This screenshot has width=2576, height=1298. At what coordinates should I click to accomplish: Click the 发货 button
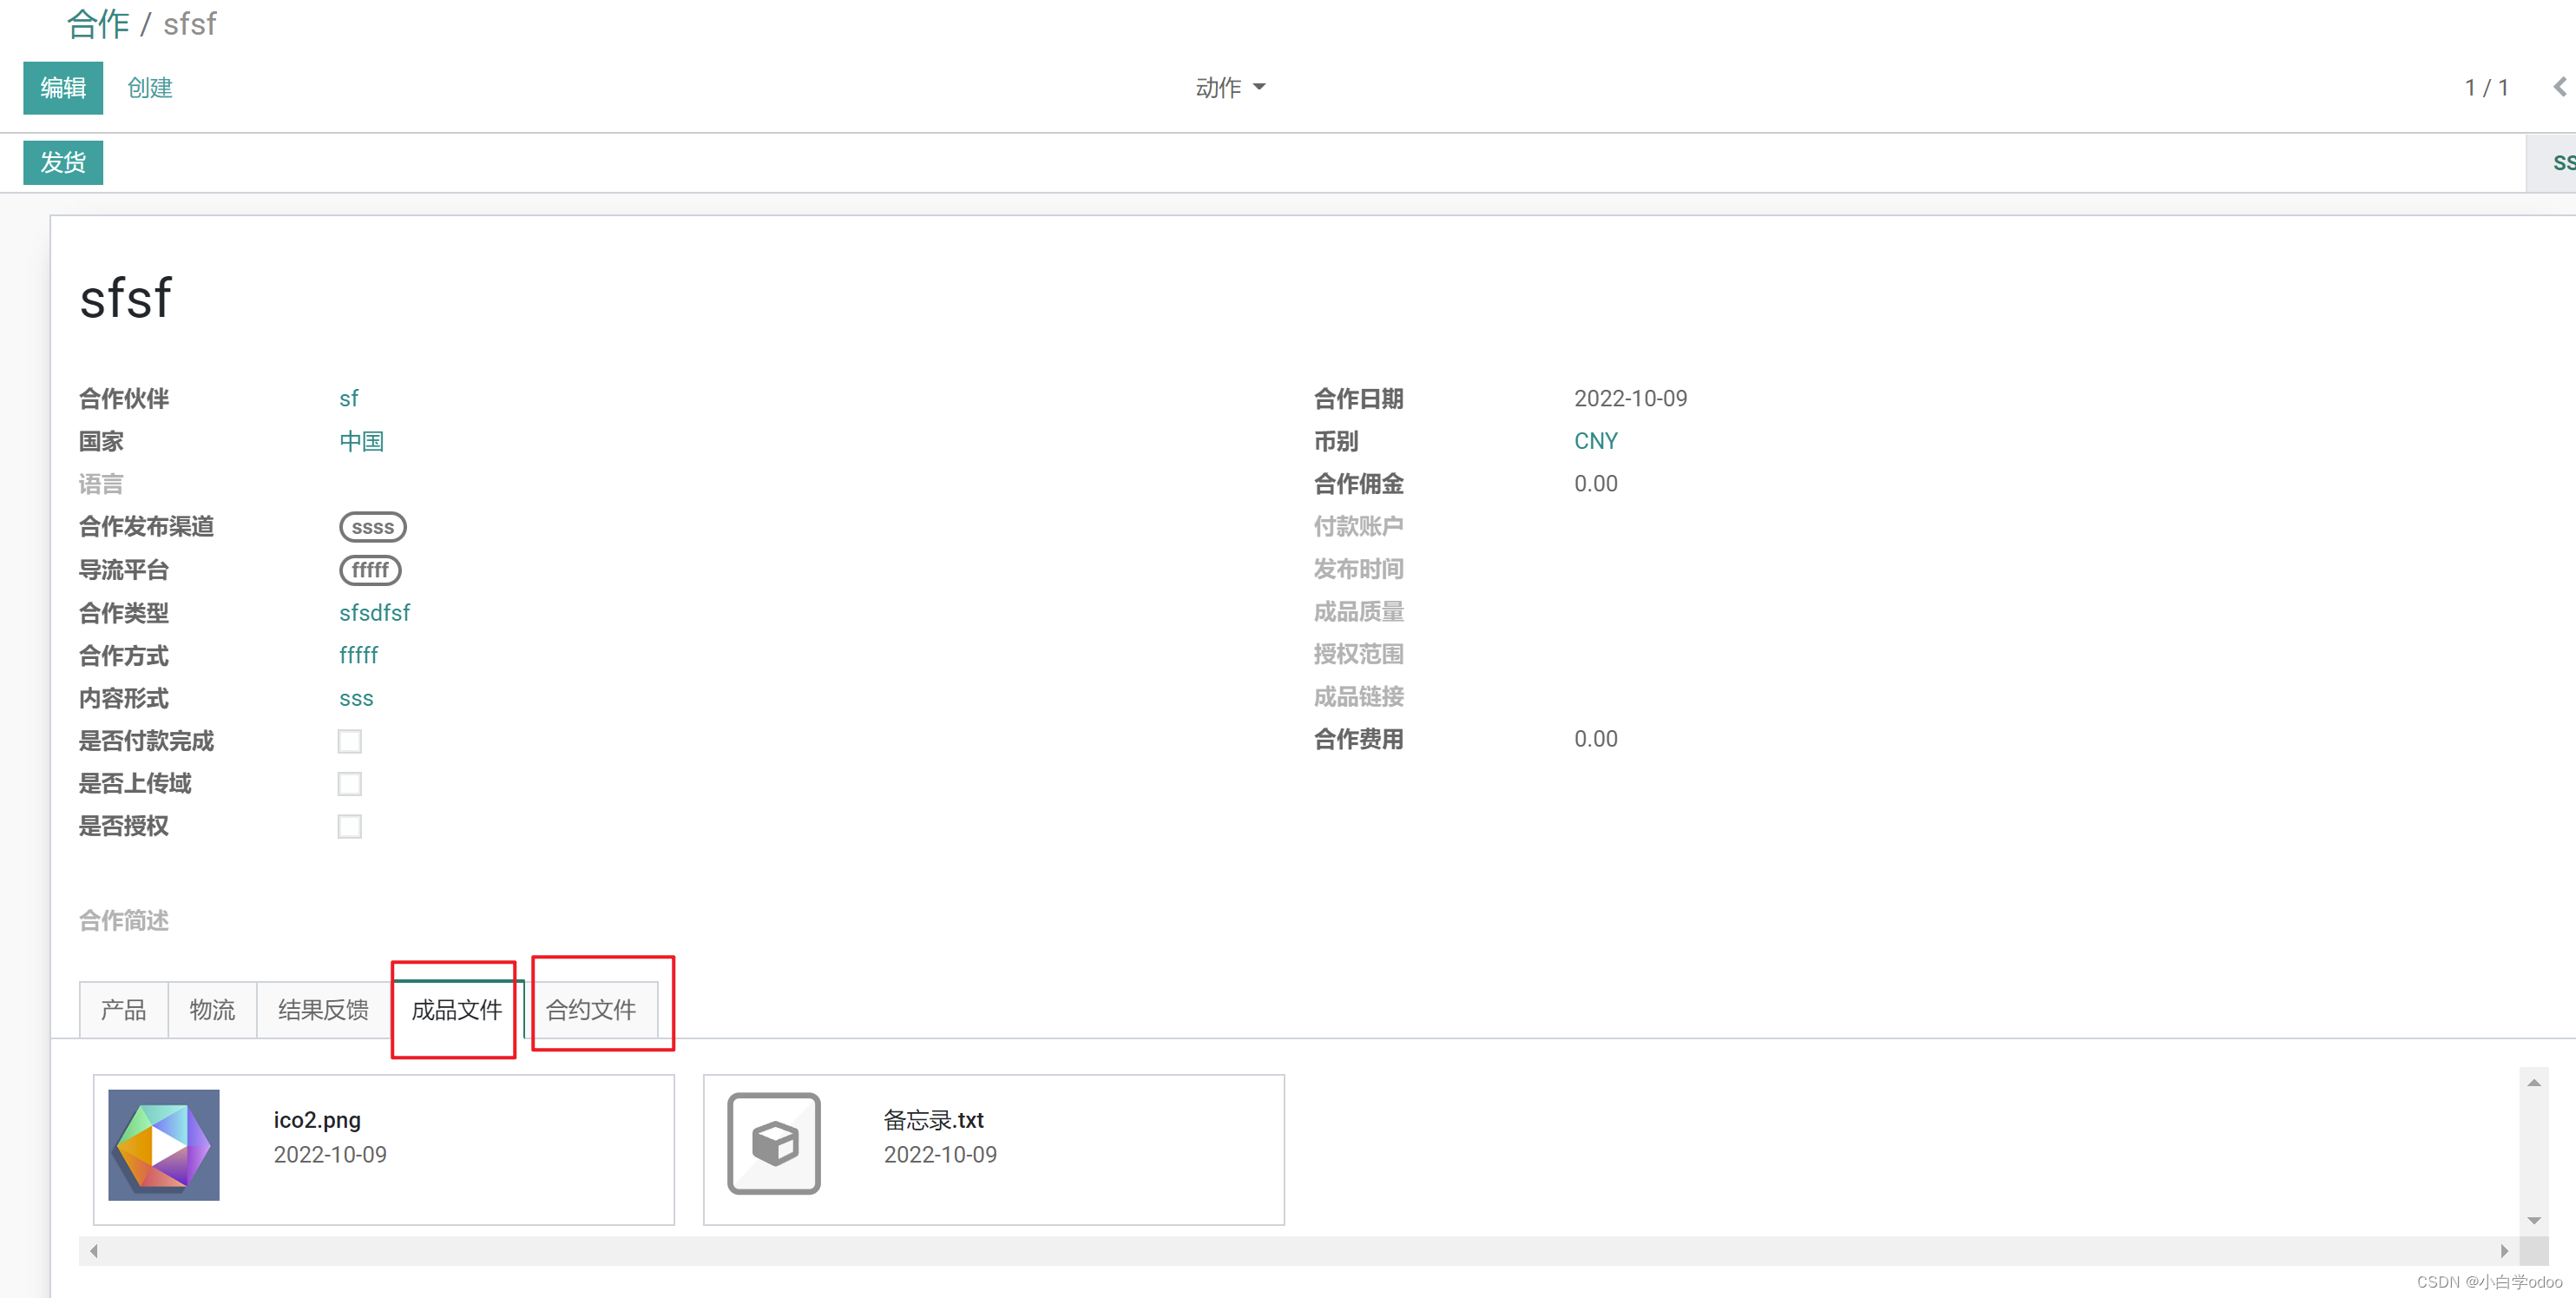[62, 162]
